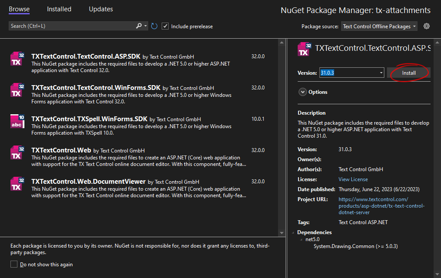Select TXTextControl.TextControl.ASP.SDK package icon
Image resolution: width=441 pixels, height=278 pixels.
point(17,59)
